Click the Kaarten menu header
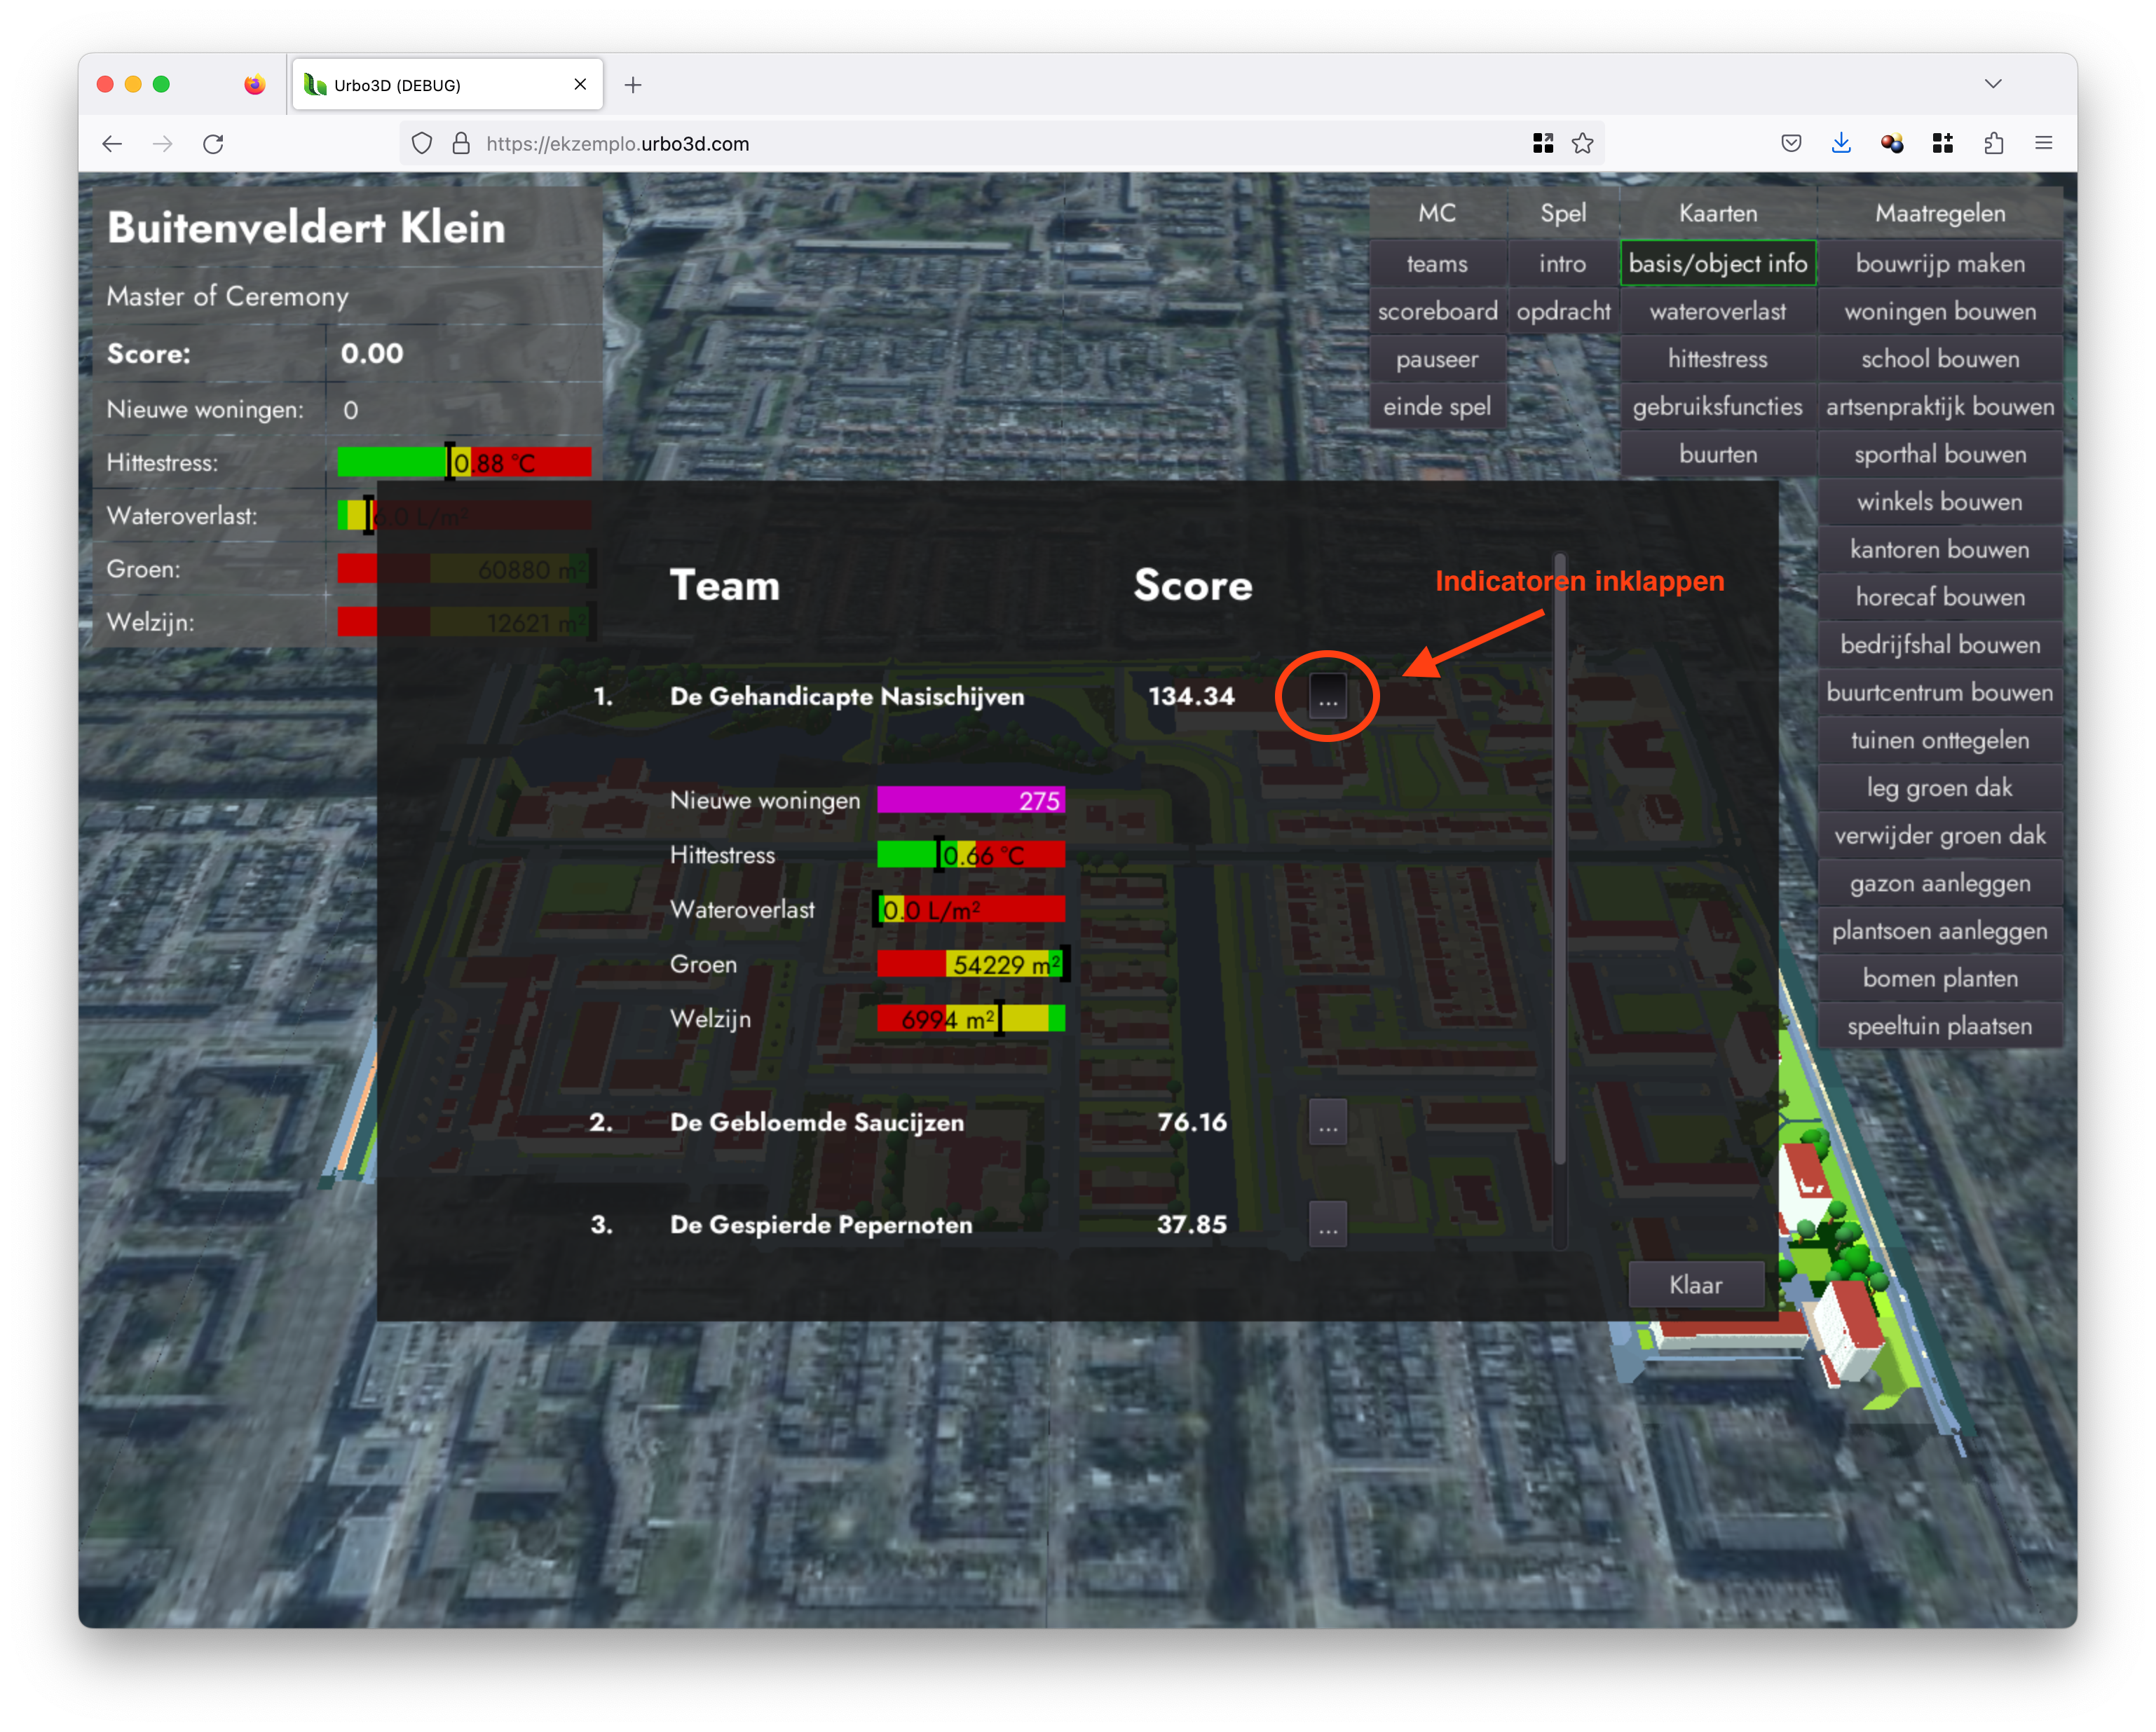The height and width of the screenshot is (1732, 2156). pos(1718,213)
